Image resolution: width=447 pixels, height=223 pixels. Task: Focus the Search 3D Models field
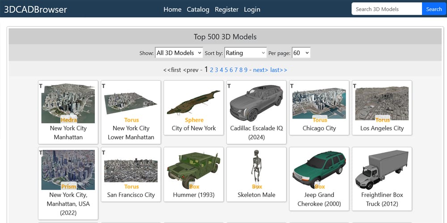387,9
